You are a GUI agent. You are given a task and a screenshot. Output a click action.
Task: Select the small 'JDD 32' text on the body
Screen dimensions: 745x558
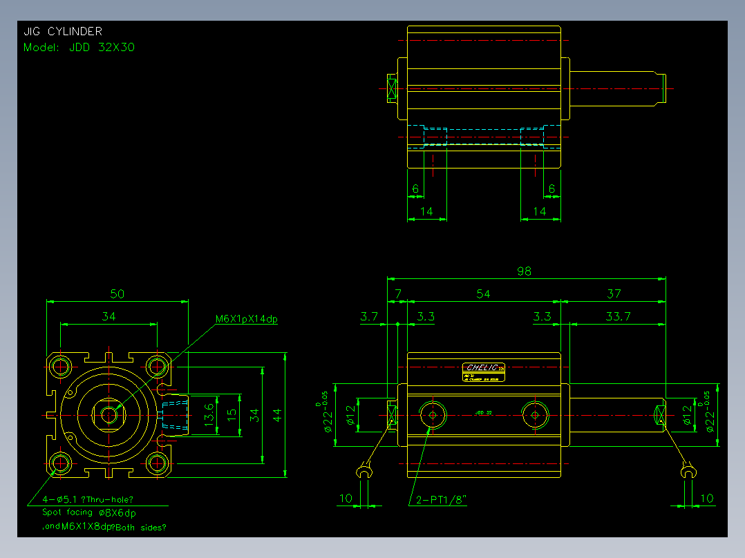point(483,413)
